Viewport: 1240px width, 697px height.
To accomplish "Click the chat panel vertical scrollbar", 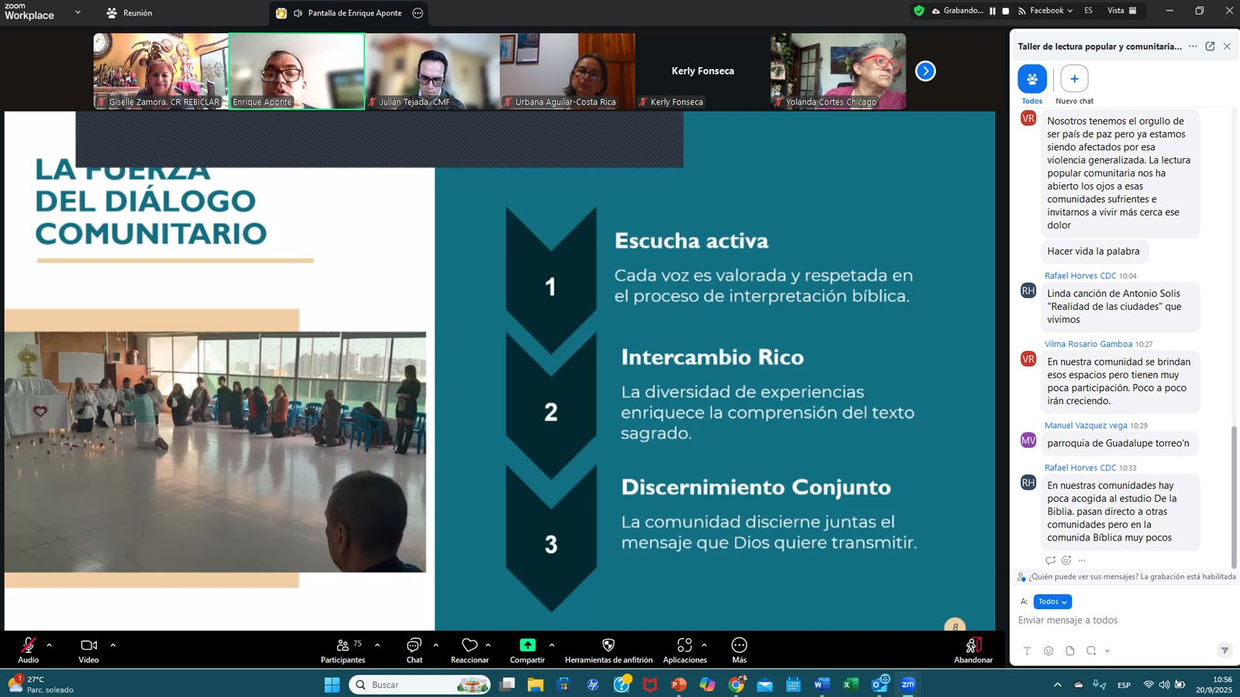I will click(1234, 496).
